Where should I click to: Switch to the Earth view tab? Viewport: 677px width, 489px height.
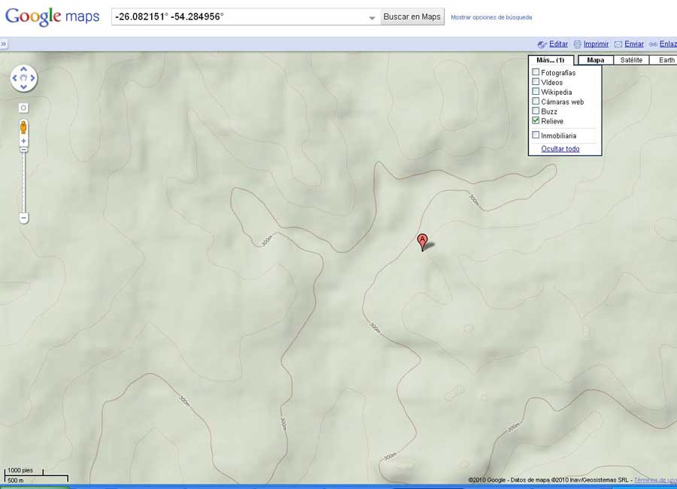tap(666, 60)
